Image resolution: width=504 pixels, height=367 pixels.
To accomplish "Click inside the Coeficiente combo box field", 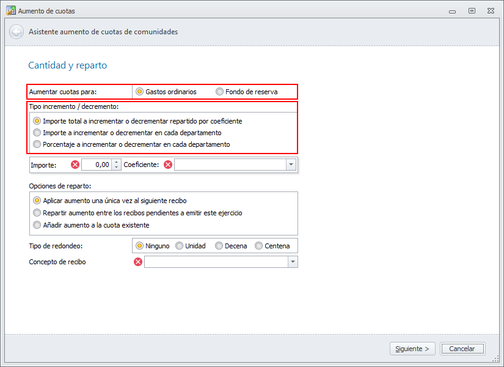I will (230, 165).
